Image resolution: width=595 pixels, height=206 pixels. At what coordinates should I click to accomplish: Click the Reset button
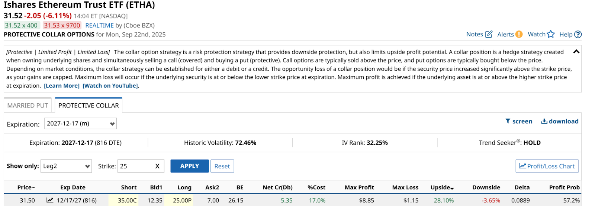click(222, 166)
